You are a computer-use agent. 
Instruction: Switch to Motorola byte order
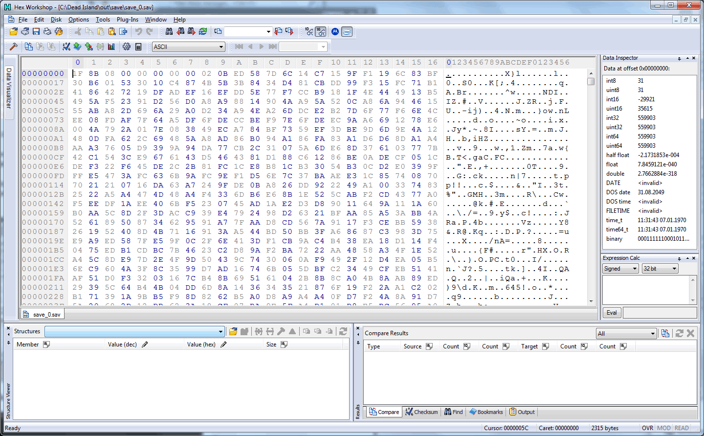point(335,32)
